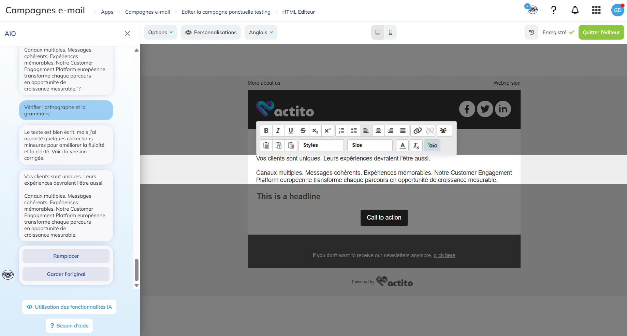Open the font Size dropdown
This screenshot has height=336, width=627.
tap(370, 145)
